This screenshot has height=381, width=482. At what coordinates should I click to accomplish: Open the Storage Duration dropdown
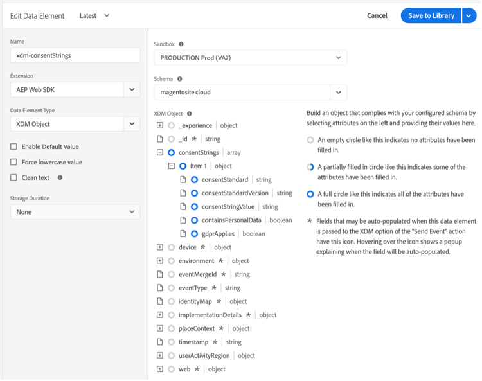(75, 212)
